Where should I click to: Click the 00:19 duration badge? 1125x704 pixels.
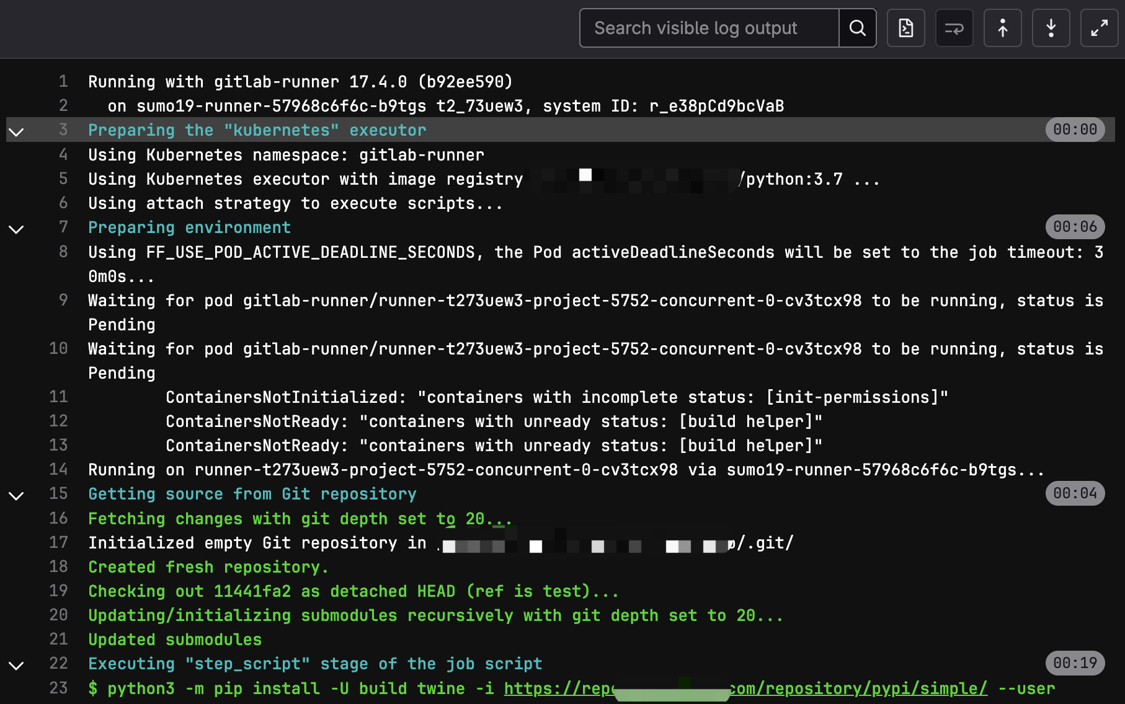coord(1075,663)
